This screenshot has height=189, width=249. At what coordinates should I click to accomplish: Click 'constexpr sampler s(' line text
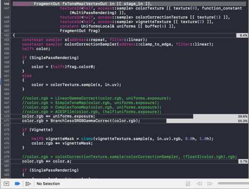(x=46, y=40)
